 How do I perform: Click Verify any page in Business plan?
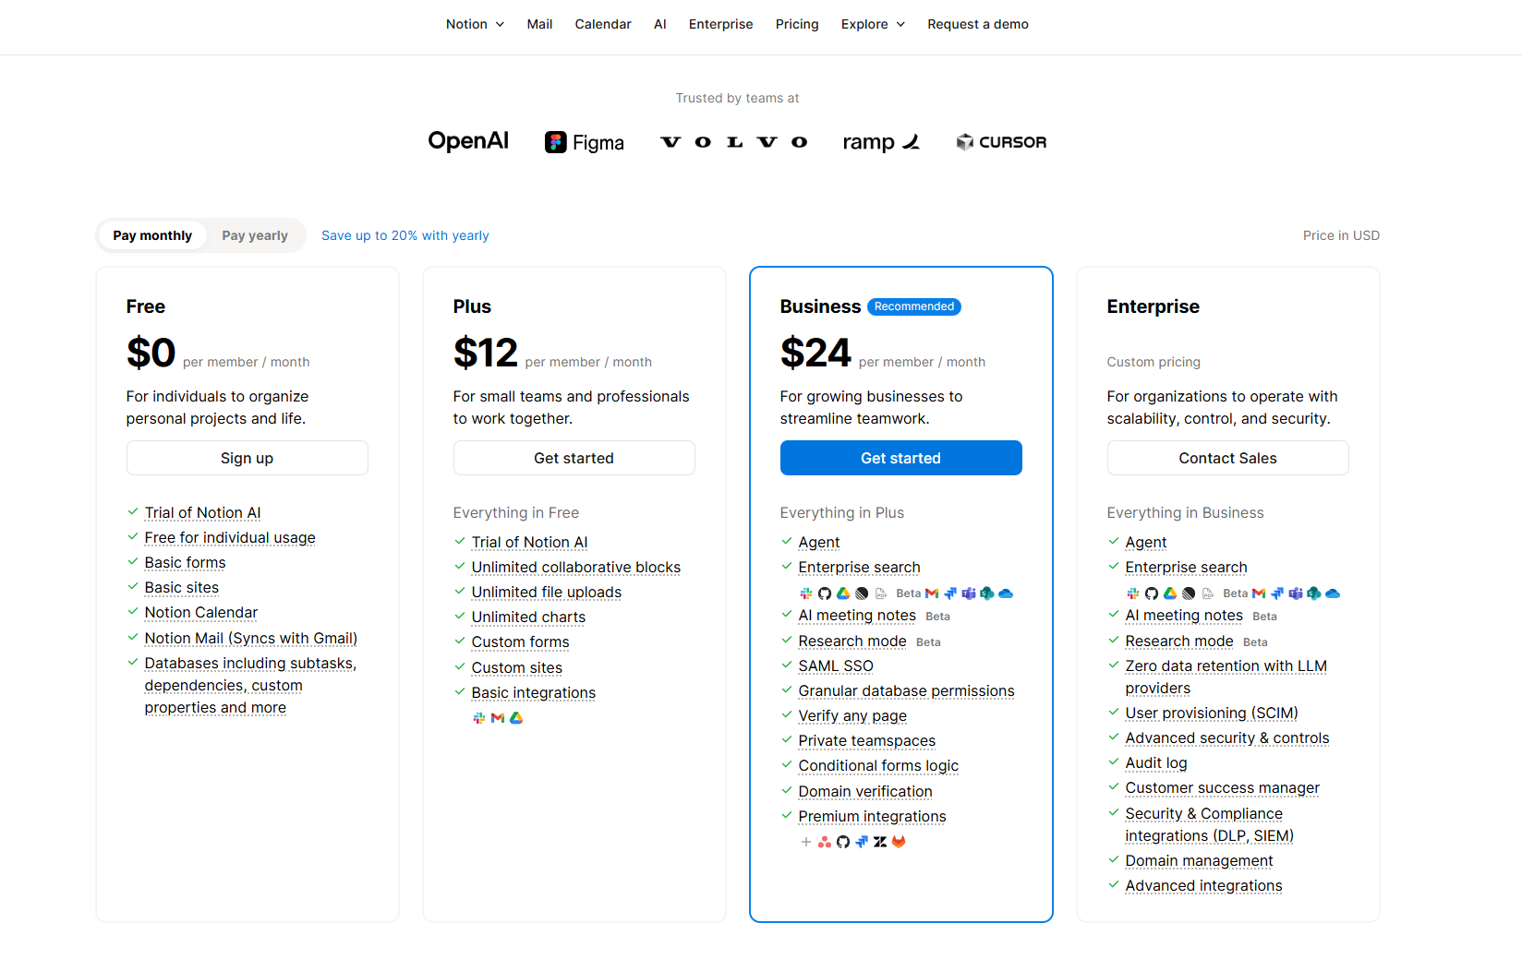pyautogui.click(x=852, y=715)
